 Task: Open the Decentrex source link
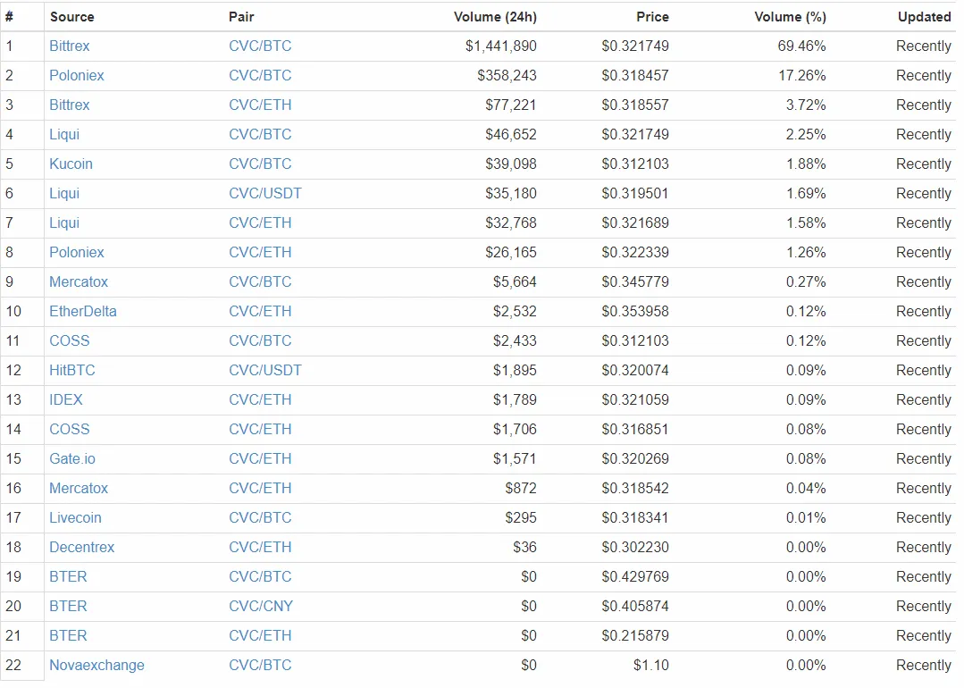(x=82, y=548)
